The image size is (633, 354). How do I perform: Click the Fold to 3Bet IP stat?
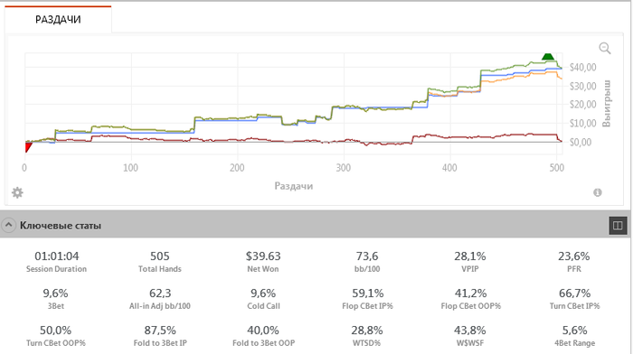tap(160, 336)
